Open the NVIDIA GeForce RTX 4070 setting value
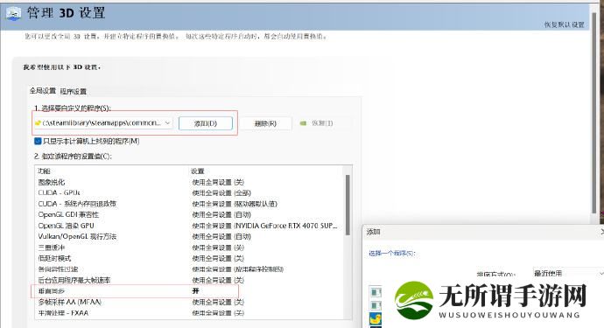 point(265,226)
